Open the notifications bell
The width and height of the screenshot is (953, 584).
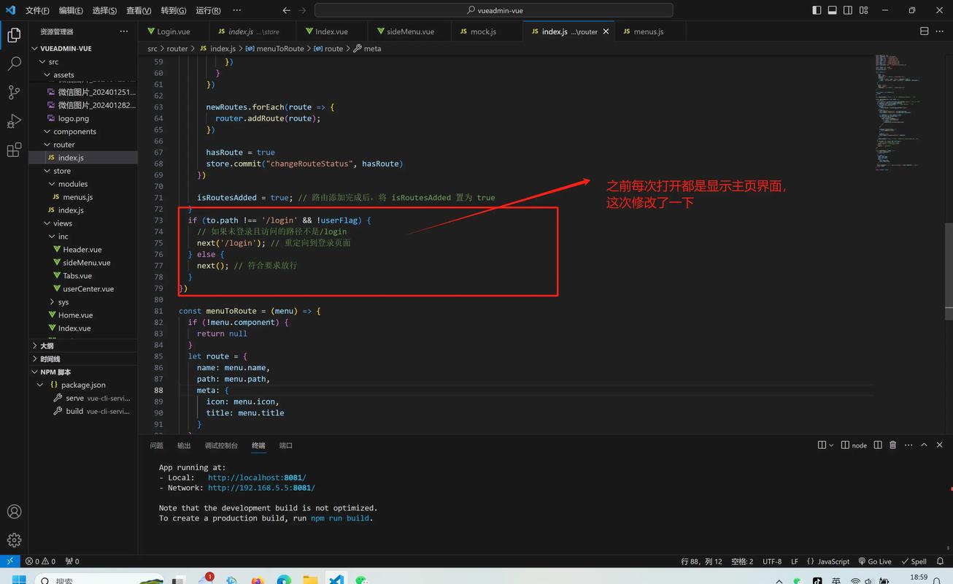coord(940,561)
